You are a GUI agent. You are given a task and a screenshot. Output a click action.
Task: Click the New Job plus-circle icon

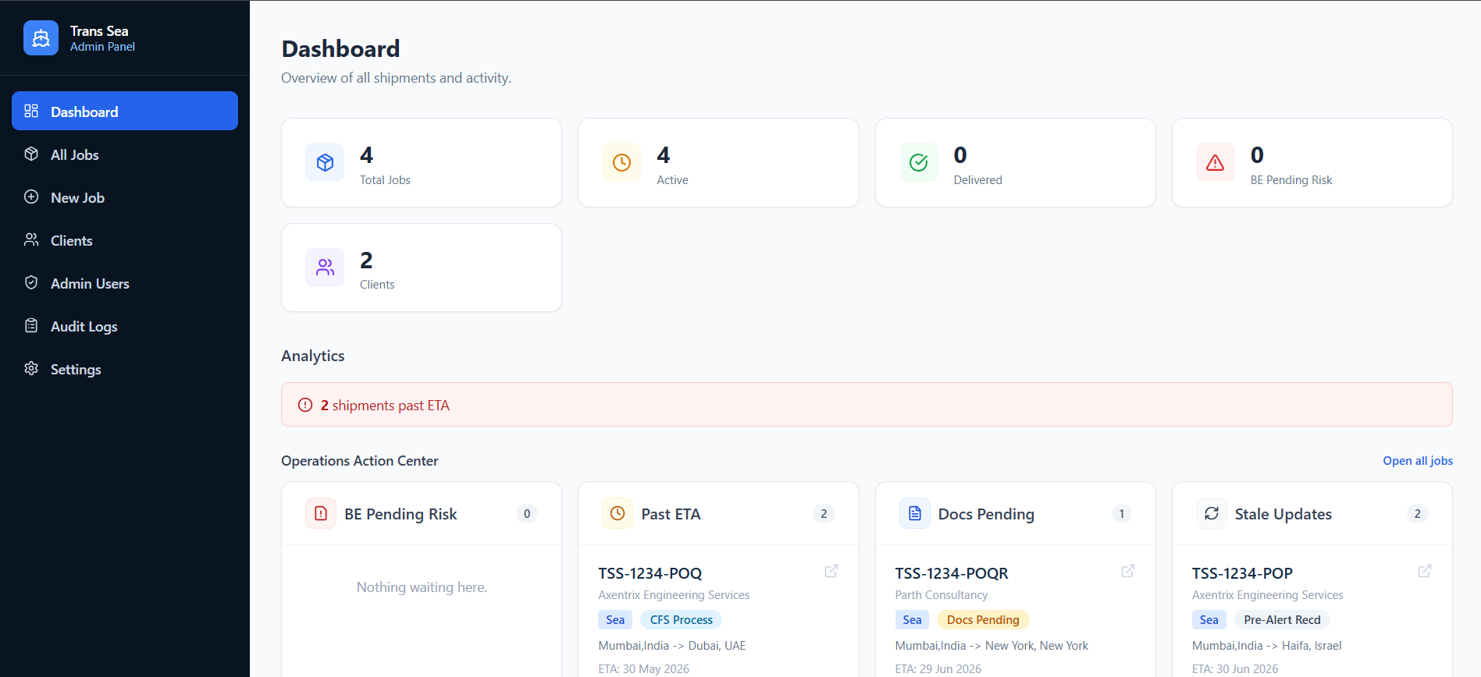(31, 197)
